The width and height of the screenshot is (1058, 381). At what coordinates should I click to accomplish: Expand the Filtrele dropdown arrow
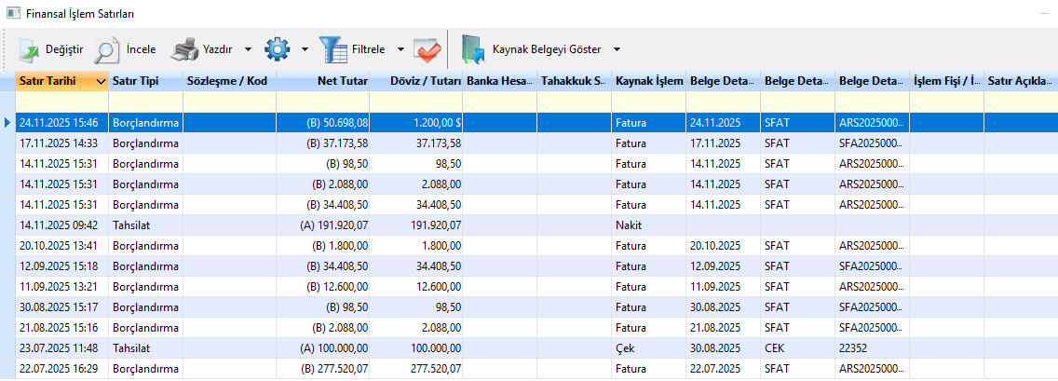[400, 49]
